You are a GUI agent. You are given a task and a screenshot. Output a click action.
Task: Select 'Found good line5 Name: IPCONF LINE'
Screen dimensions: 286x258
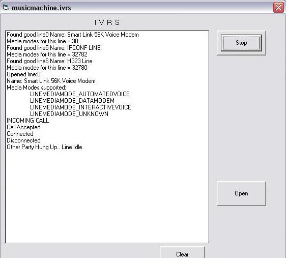(53, 48)
